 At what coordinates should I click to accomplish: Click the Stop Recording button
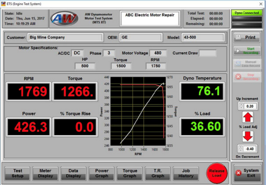[247, 76]
